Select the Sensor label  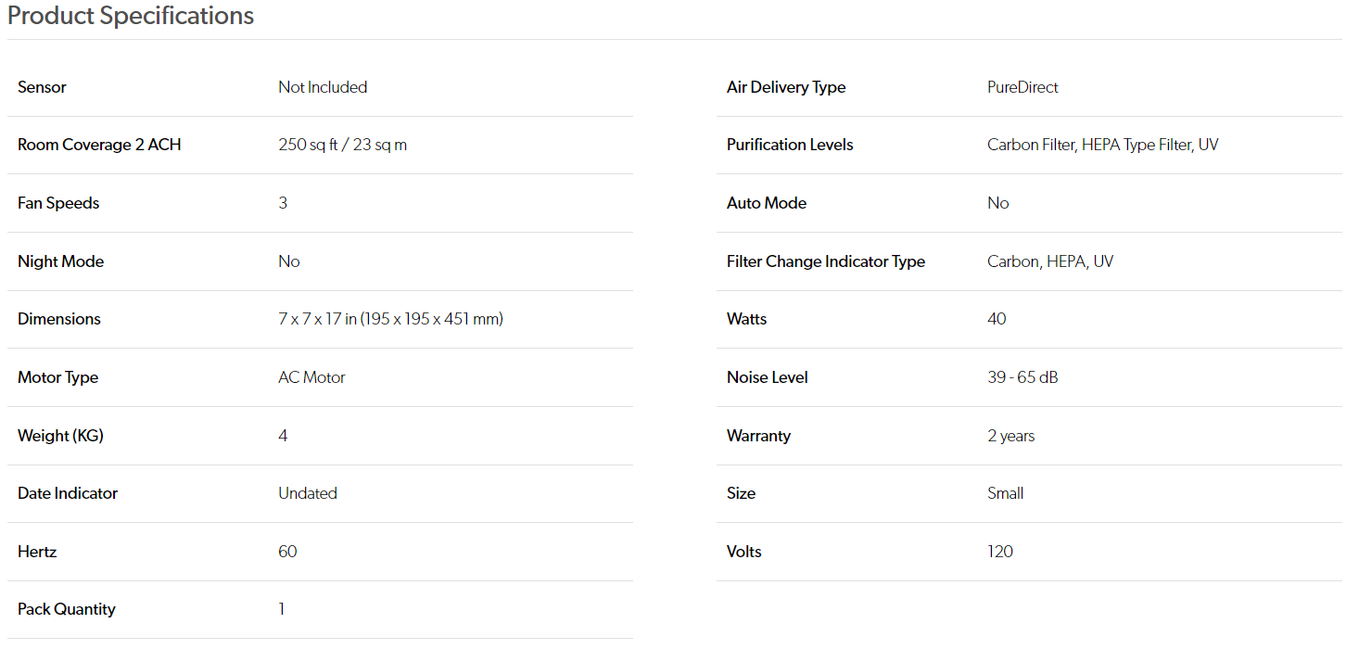(x=42, y=87)
